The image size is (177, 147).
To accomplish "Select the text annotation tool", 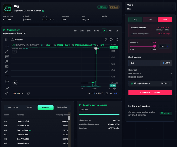I will click(7, 76).
